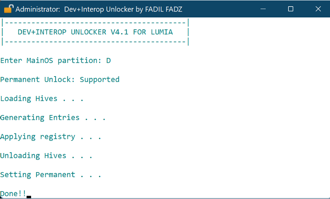Click the 'Done!!' output text
The image size is (330, 199).
13,194
